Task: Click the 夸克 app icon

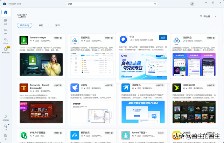Action: (123, 39)
